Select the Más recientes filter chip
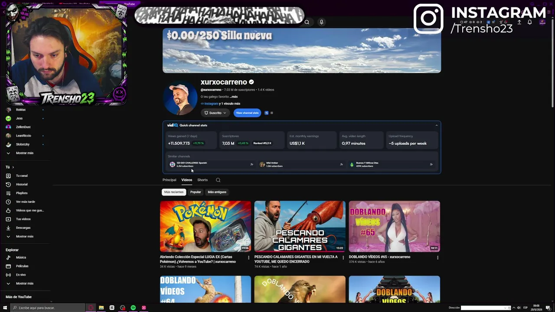This screenshot has width=555, height=312. [174, 192]
